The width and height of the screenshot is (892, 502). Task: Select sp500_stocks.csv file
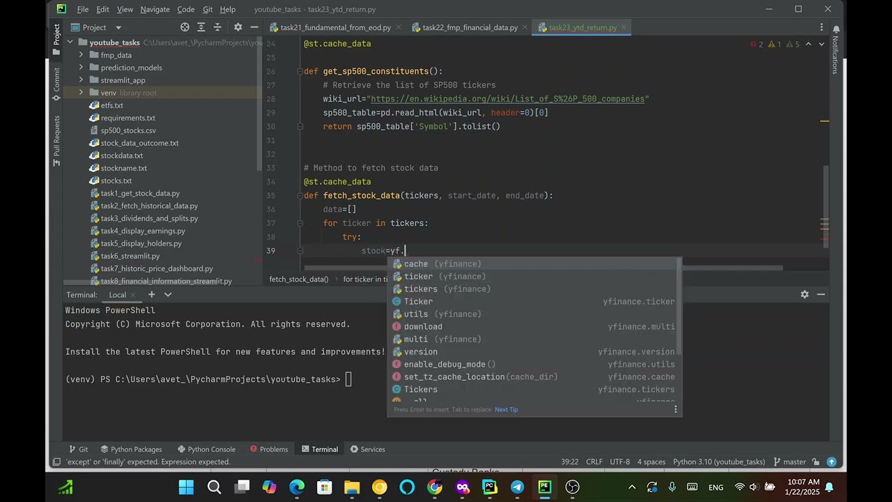128,130
